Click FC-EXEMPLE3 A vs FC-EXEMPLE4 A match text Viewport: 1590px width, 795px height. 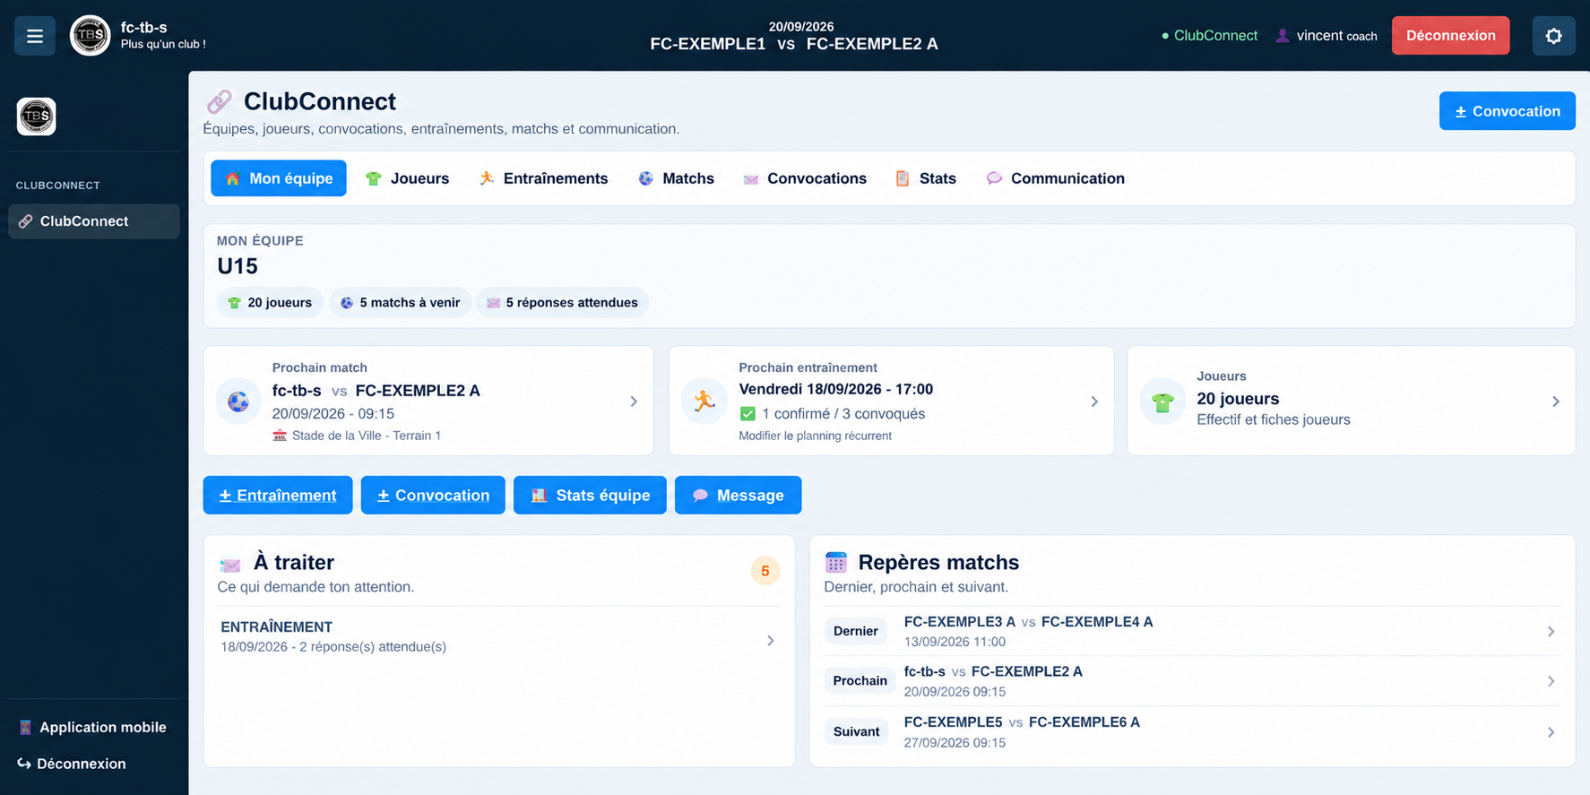click(x=1028, y=622)
